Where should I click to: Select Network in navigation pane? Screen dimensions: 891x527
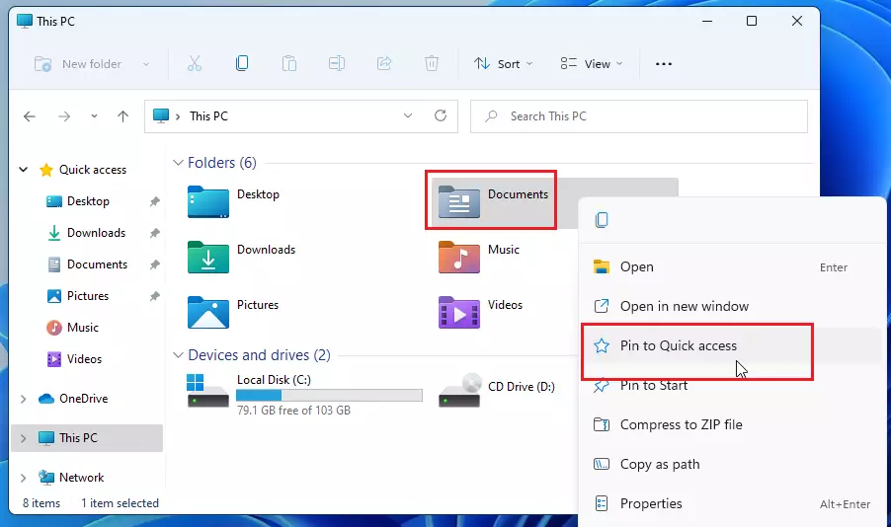coord(71,478)
